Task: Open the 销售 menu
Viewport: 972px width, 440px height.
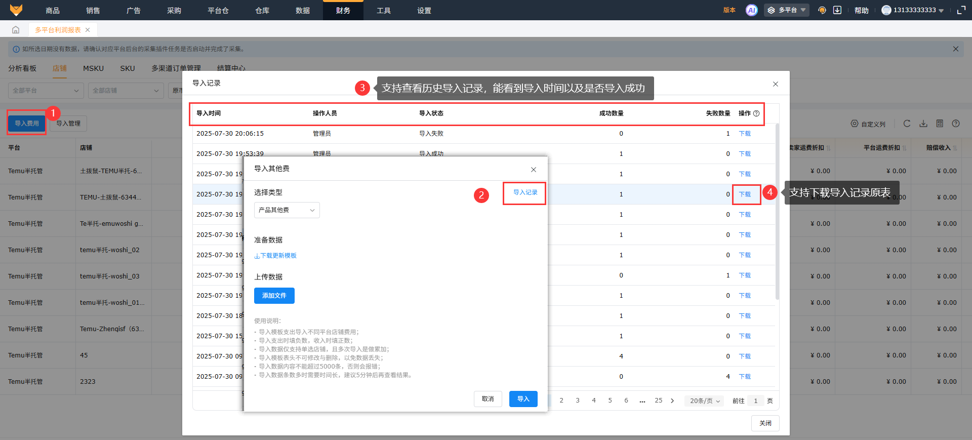Action: (x=93, y=10)
